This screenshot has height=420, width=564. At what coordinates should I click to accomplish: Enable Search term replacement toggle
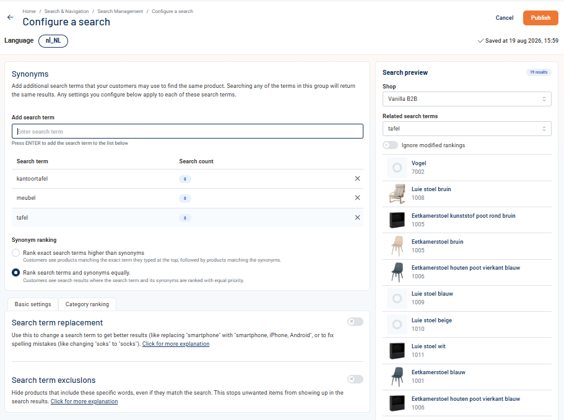tap(355, 322)
